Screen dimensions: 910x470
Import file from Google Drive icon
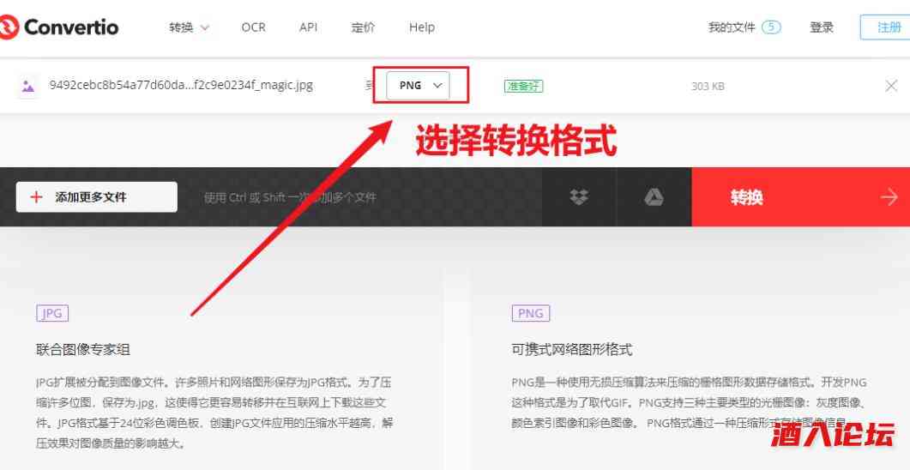coord(654,197)
